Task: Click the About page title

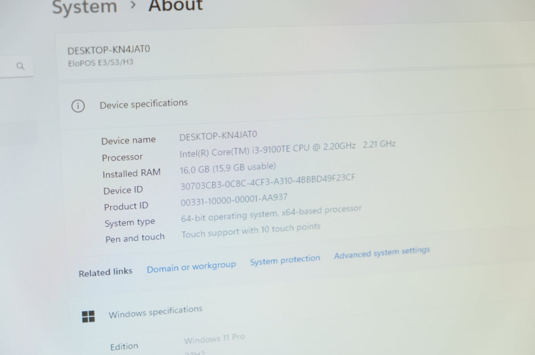Action: tap(176, 6)
